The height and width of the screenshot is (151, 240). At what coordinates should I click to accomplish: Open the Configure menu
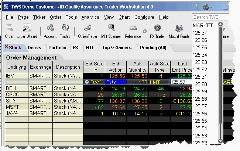(x=144, y=17)
